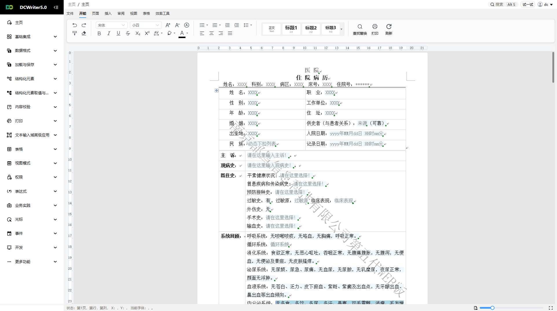
Task: Click the 刷新 refresh icon
Action: 389,29
